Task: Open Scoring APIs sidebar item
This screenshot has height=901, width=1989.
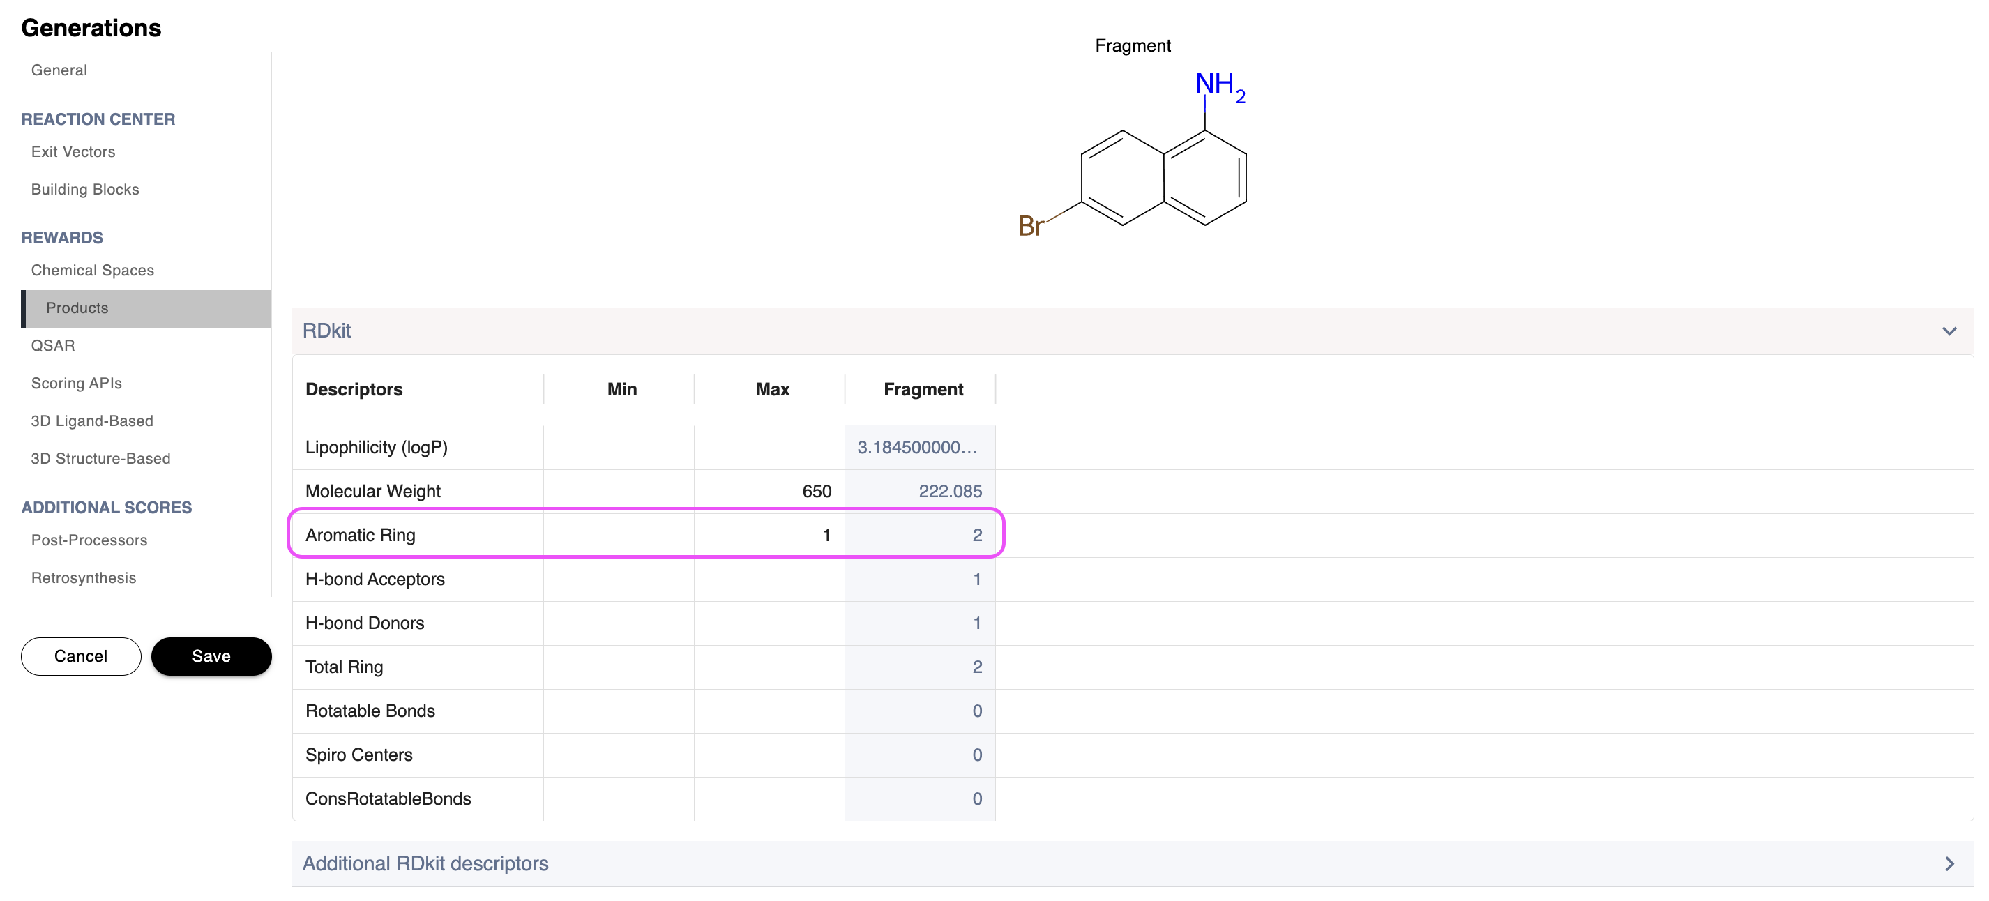Action: click(77, 384)
